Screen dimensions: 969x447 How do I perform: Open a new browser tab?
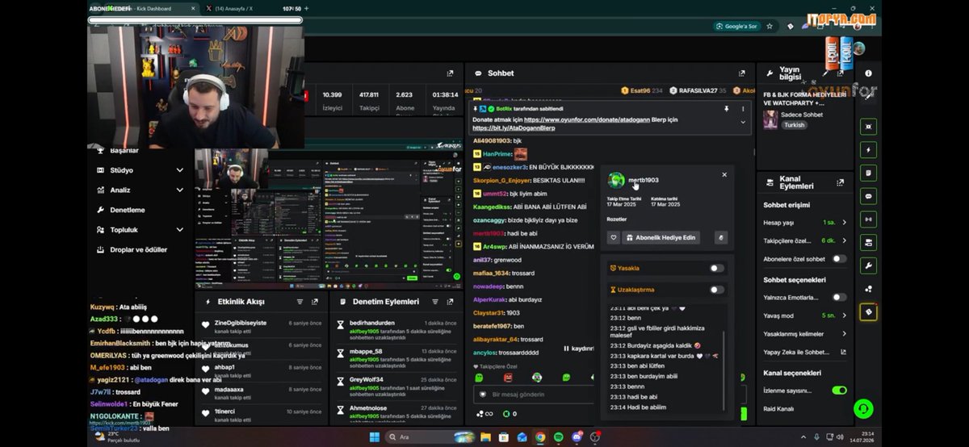pyautogui.click(x=306, y=8)
